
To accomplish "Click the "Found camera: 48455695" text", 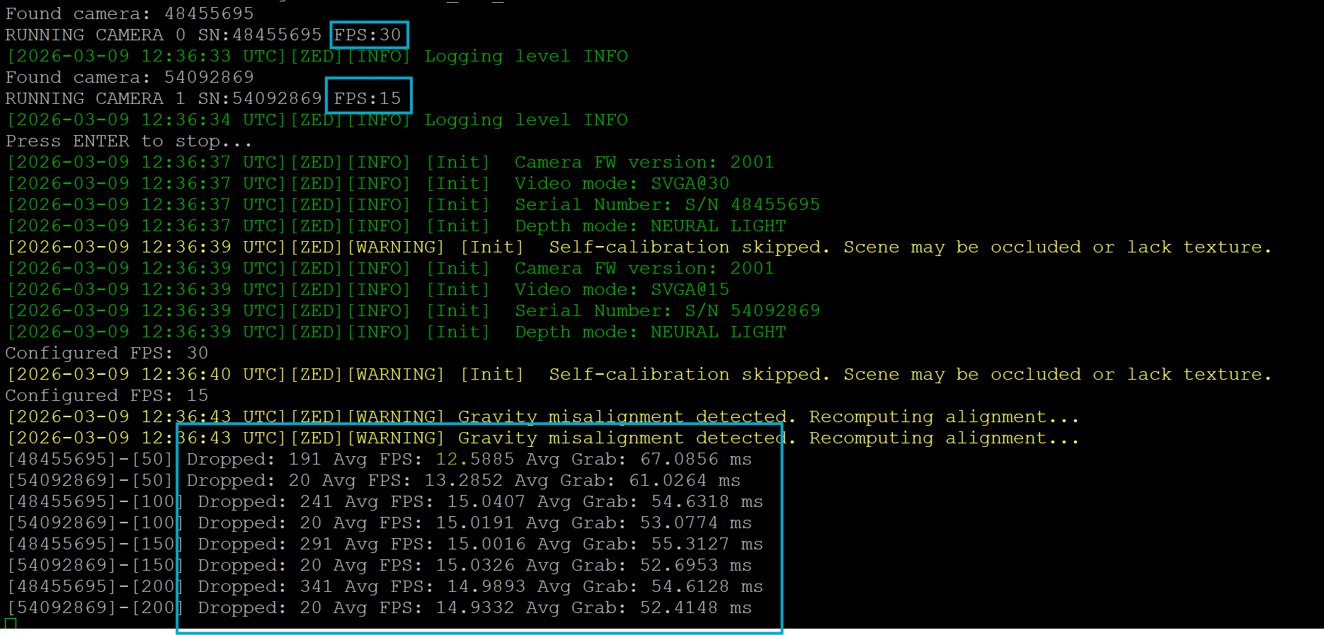I will pyautogui.click(x=129, y=13).
